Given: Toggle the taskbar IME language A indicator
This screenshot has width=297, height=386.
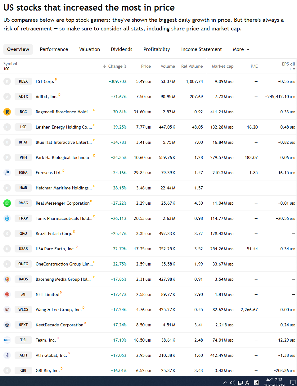Looking at the screenshot, I should 247,383.
